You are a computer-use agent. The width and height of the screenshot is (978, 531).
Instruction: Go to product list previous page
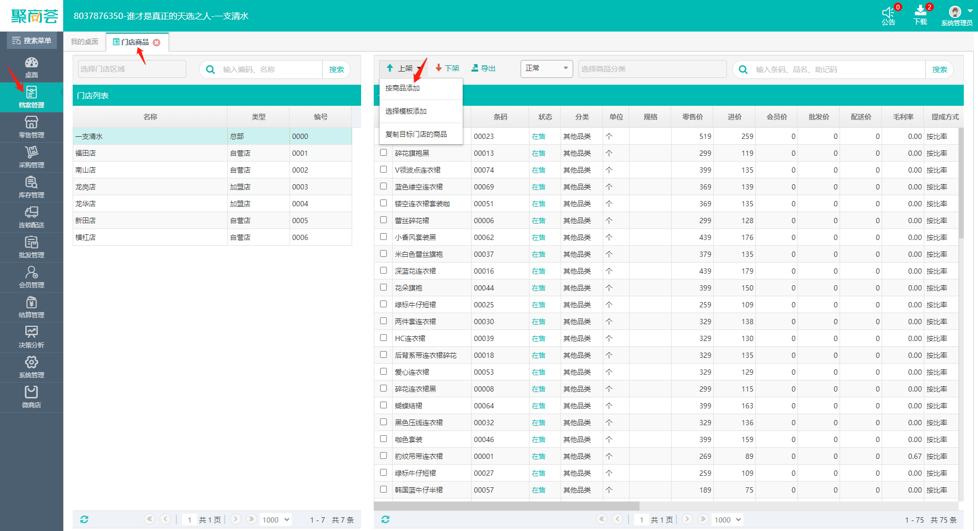pyautogui.click(x=618, y=519)
